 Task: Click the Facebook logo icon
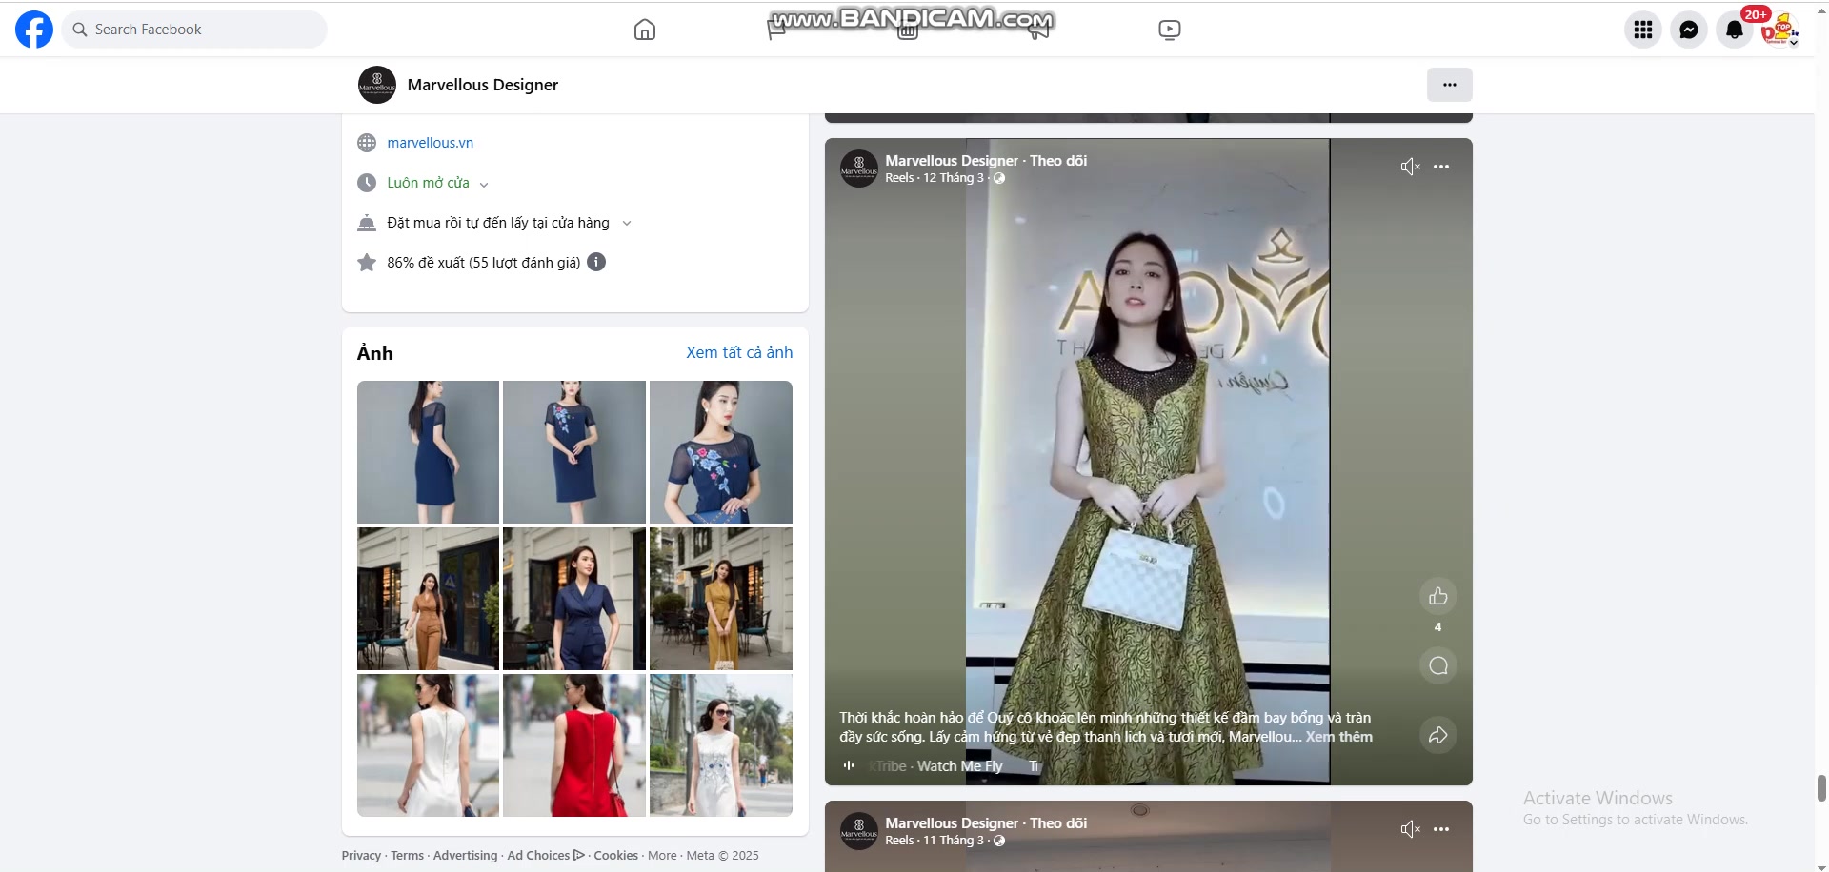point(34,30)
